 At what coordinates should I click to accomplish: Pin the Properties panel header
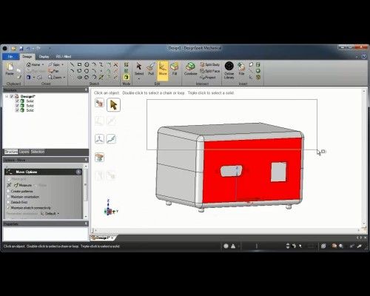coord(86,223)
